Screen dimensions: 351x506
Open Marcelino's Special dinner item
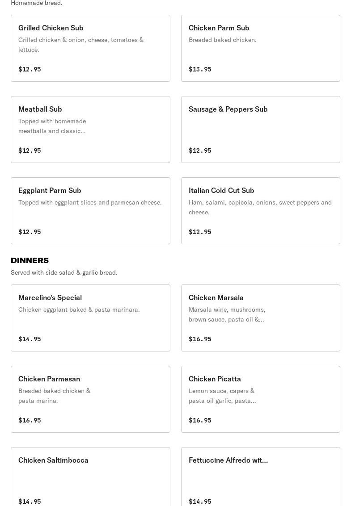pyautogui.click(x=90, y=318)
